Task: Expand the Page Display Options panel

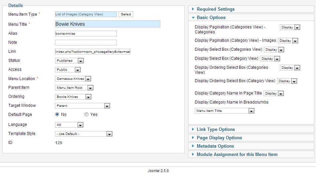Action: click(x=219, y=138)
